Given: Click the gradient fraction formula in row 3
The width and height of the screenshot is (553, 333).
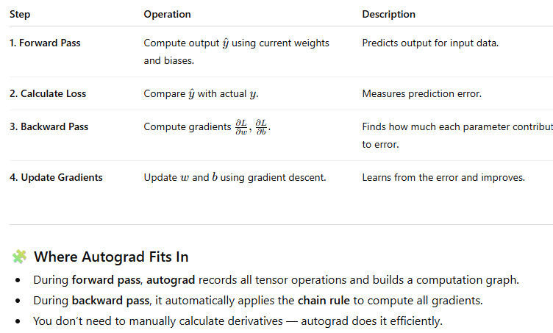Looking at the screenshot, I should click(x=252, y=127).
